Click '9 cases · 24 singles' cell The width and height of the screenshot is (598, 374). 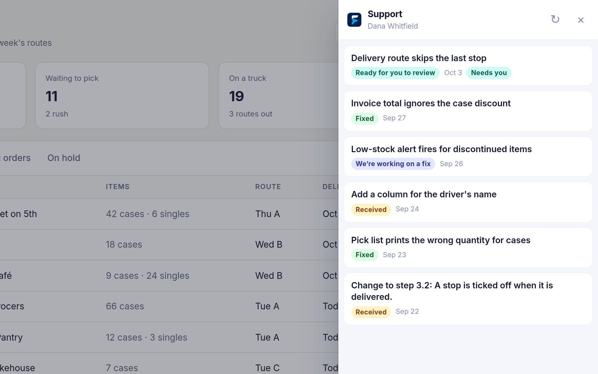coord(148,276)
